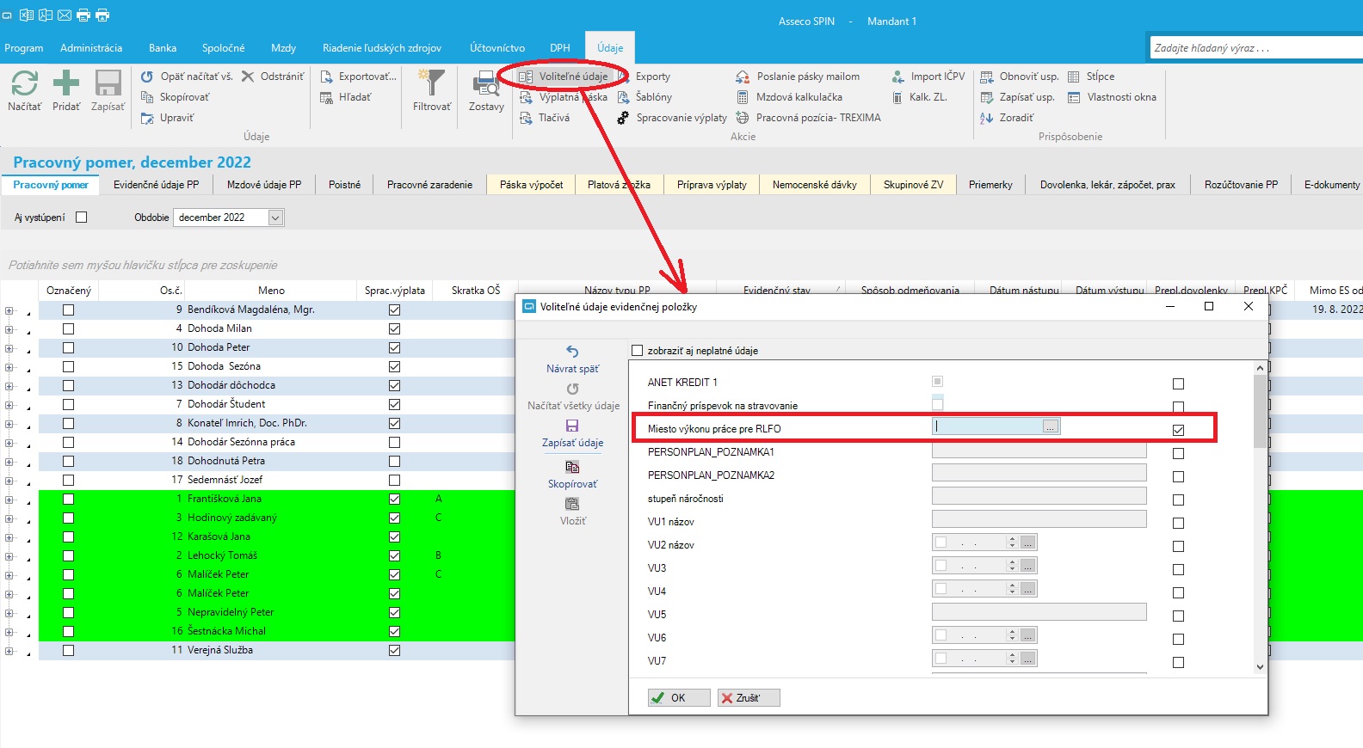1363x748 pixels.
Task: Tick the Označený box for Verejná Služba
Action: [x=68, y=650]
